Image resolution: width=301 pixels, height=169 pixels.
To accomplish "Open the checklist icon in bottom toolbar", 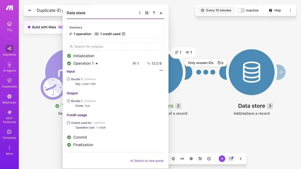I will pyautogui.click(x=231, y=158).
